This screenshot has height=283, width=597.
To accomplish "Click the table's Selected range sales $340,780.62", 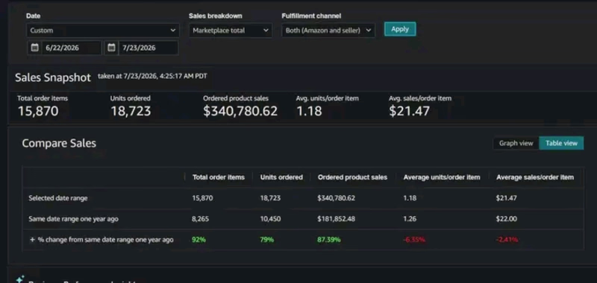I will [337, 198].
